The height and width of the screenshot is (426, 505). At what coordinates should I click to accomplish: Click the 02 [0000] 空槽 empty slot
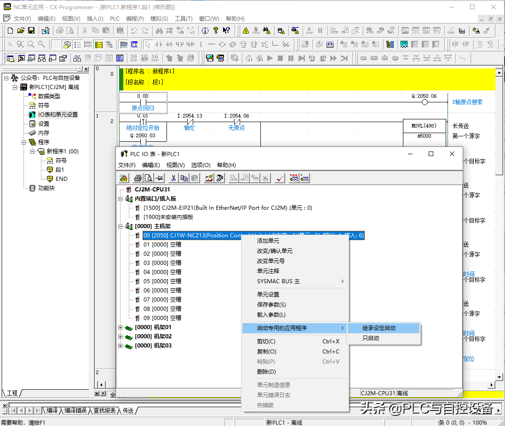coord(162,254)
